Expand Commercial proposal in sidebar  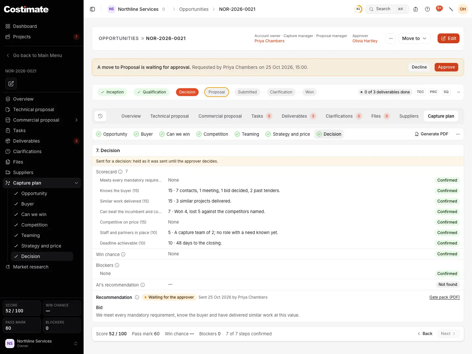76,120
